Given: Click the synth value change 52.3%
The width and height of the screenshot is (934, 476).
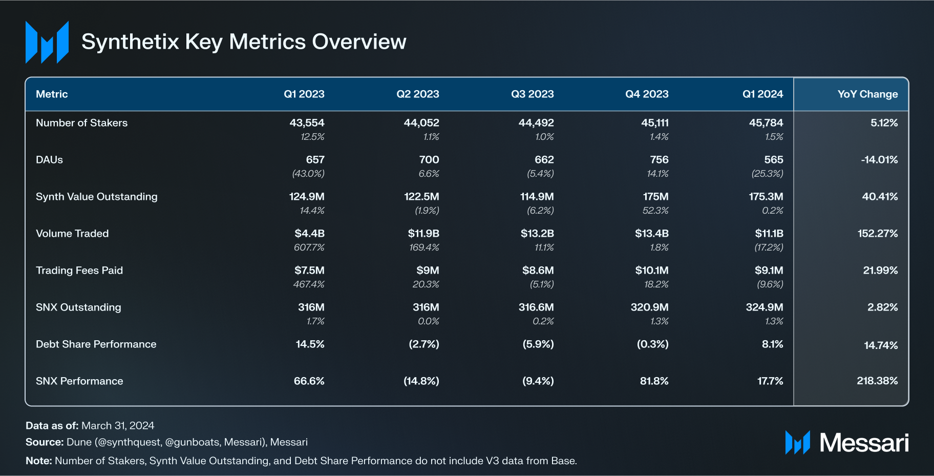Looking at the screenshot, I should click(655, 211).
